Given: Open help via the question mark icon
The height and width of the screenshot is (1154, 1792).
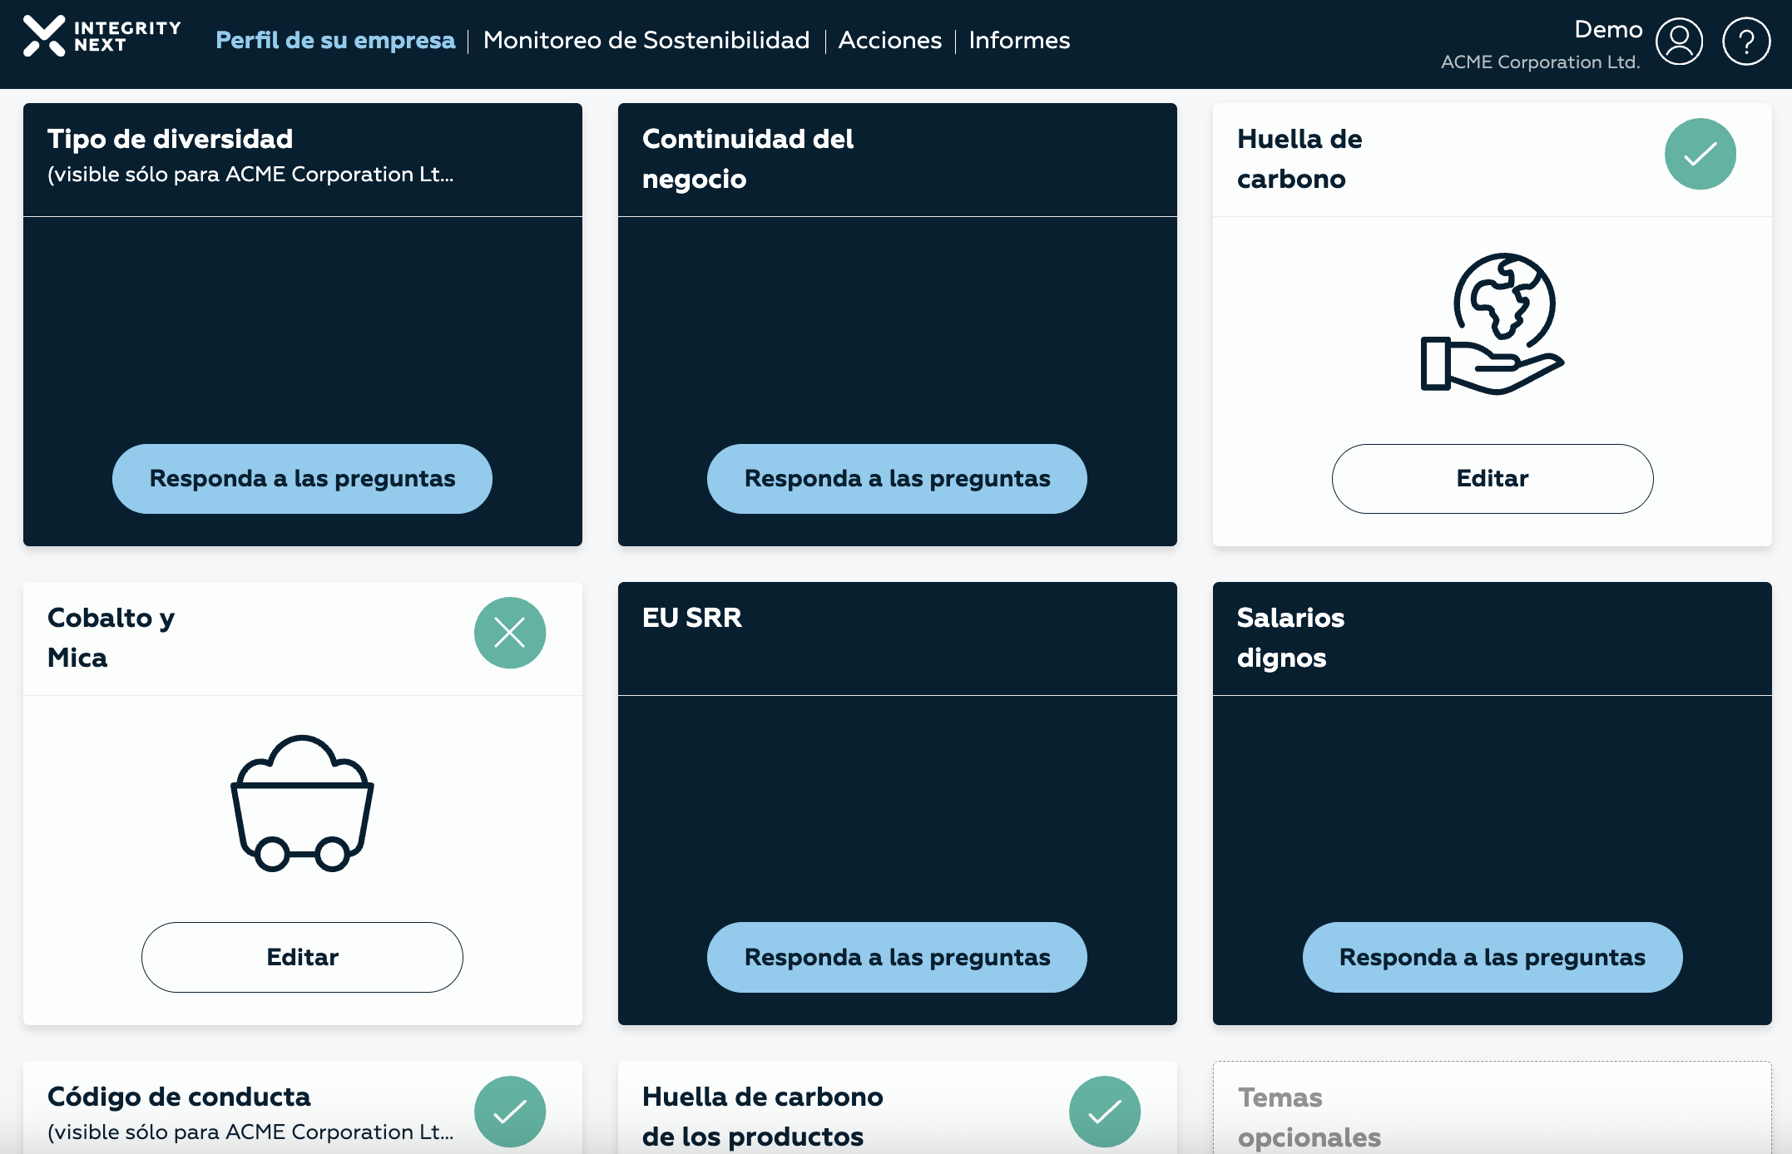Looking at the screenshot, I should tap(1745, 41).
